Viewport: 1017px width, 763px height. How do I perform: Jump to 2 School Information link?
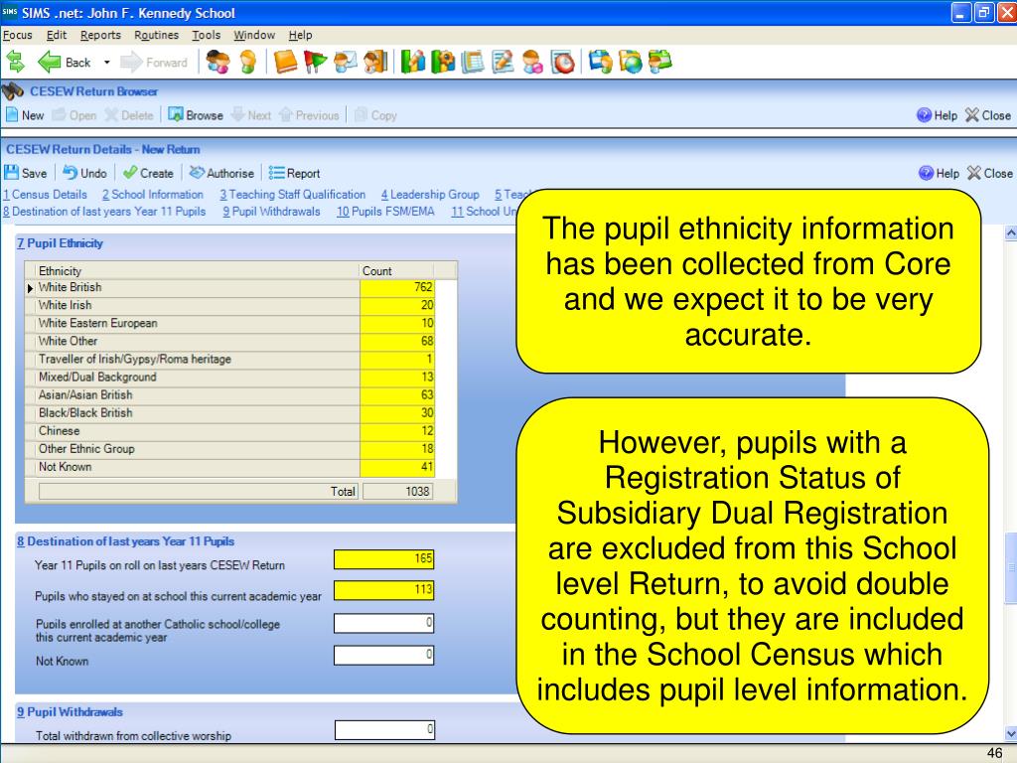[152, 195]
